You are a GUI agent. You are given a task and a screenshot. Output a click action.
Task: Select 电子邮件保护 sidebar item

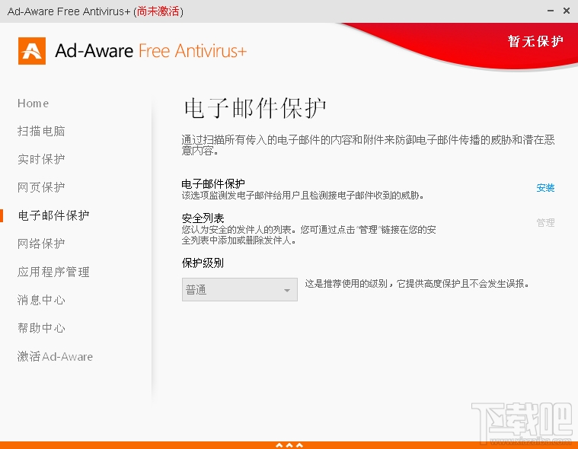pyautogui.click(x=53, y=215)
